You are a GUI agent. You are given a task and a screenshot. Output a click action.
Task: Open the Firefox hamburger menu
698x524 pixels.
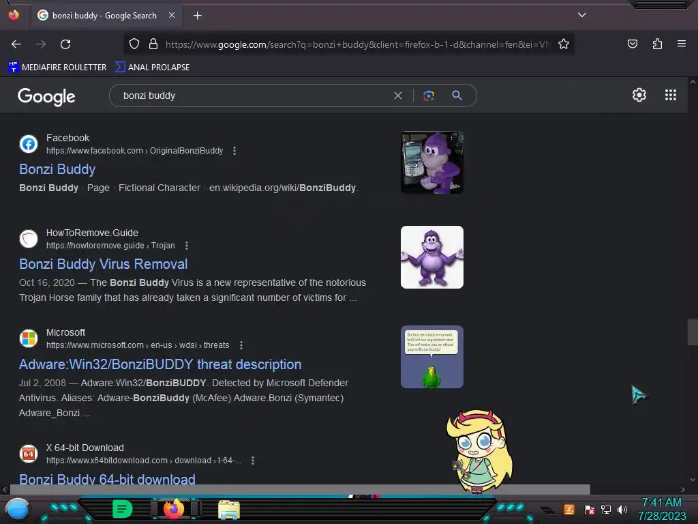pyautogui.click(x=682, y=44)
